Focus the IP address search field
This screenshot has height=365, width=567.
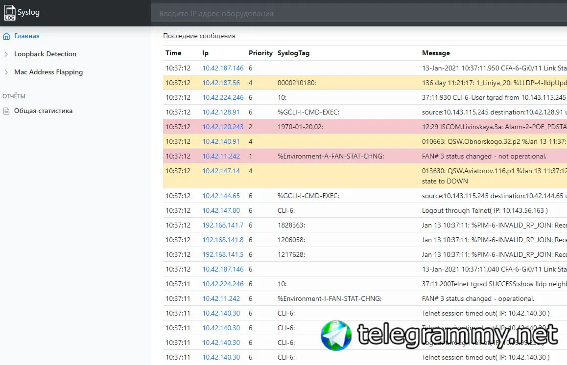(x=359, y=14)
